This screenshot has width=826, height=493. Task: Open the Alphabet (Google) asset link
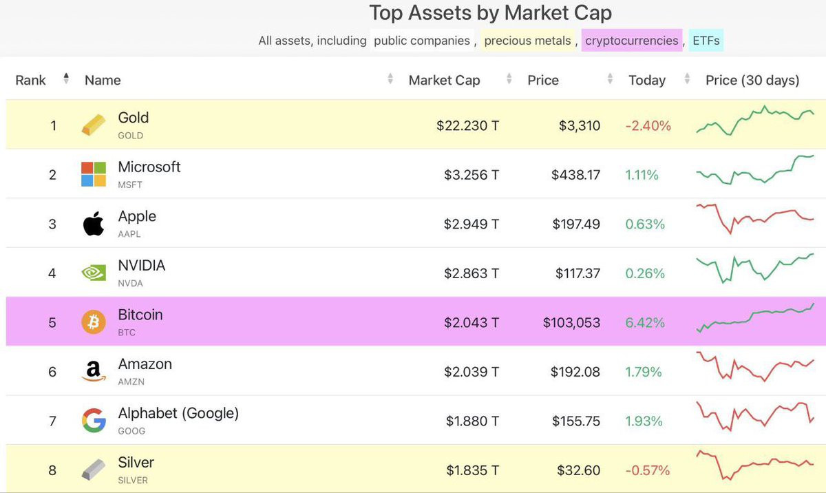pos(178,413)
